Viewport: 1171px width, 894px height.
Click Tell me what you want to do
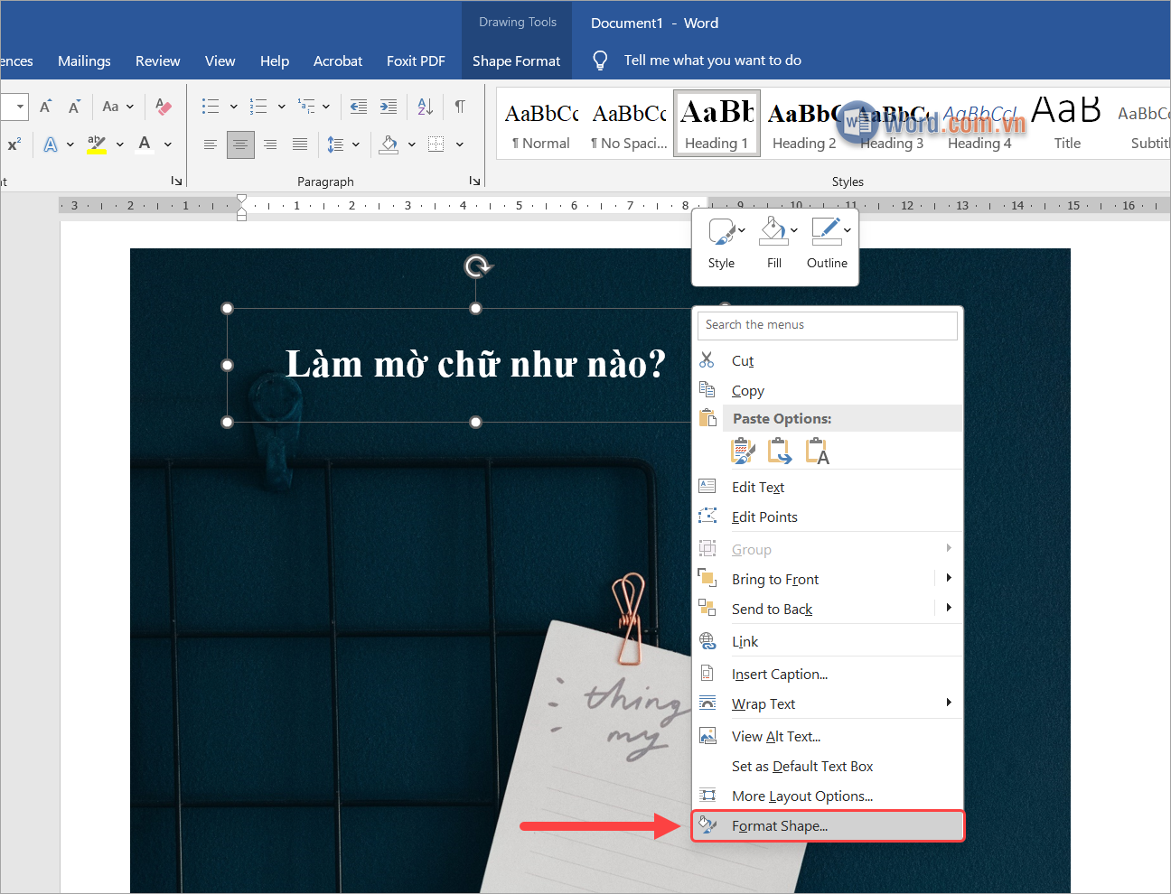click(712, 61)
